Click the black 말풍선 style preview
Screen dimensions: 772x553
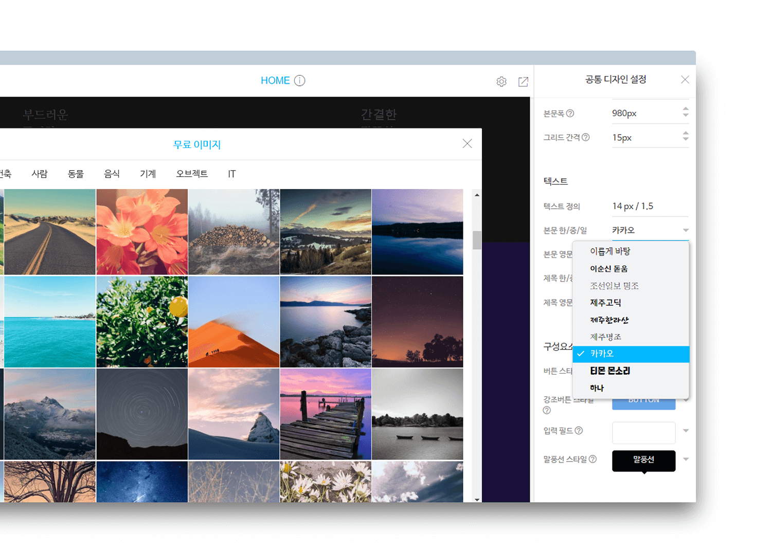pyautogui.click(x=643, y=460)
